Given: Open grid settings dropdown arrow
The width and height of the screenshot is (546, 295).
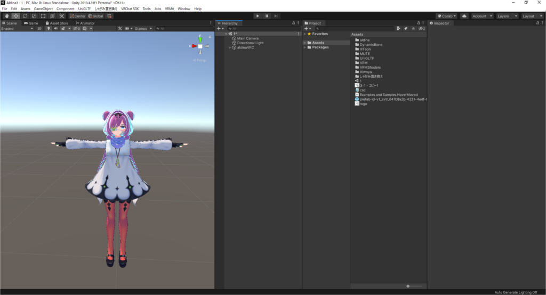Looking at the screenshot, I should click(91, 29).
